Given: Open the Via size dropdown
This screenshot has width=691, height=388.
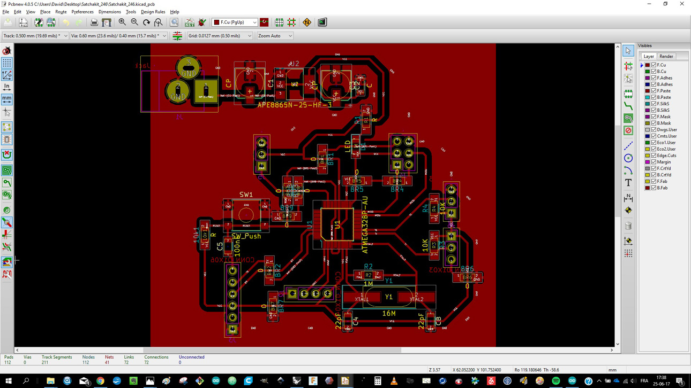Looking at the screenshot, I should [119, 36].
